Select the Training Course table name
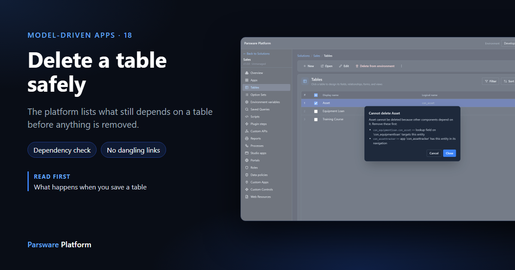The image size is (515, 270). pos(333,119)
